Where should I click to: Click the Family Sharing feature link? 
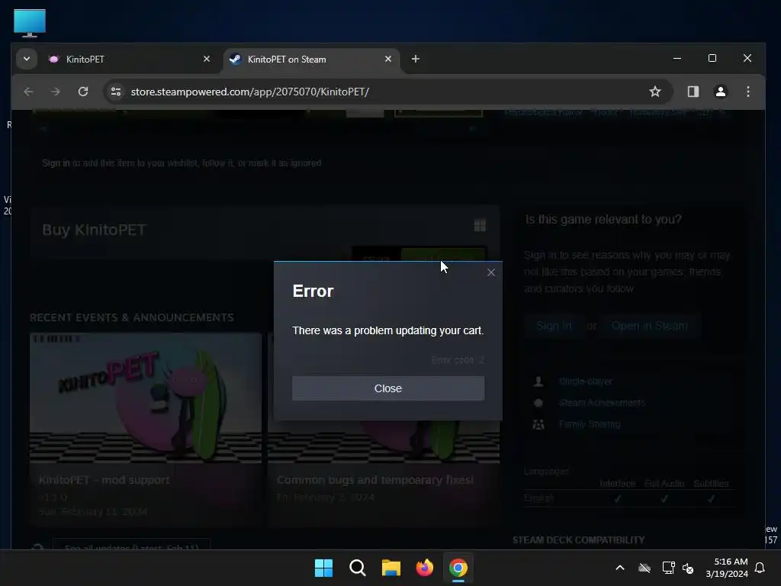pyautogui.click(x=590, y=424)
